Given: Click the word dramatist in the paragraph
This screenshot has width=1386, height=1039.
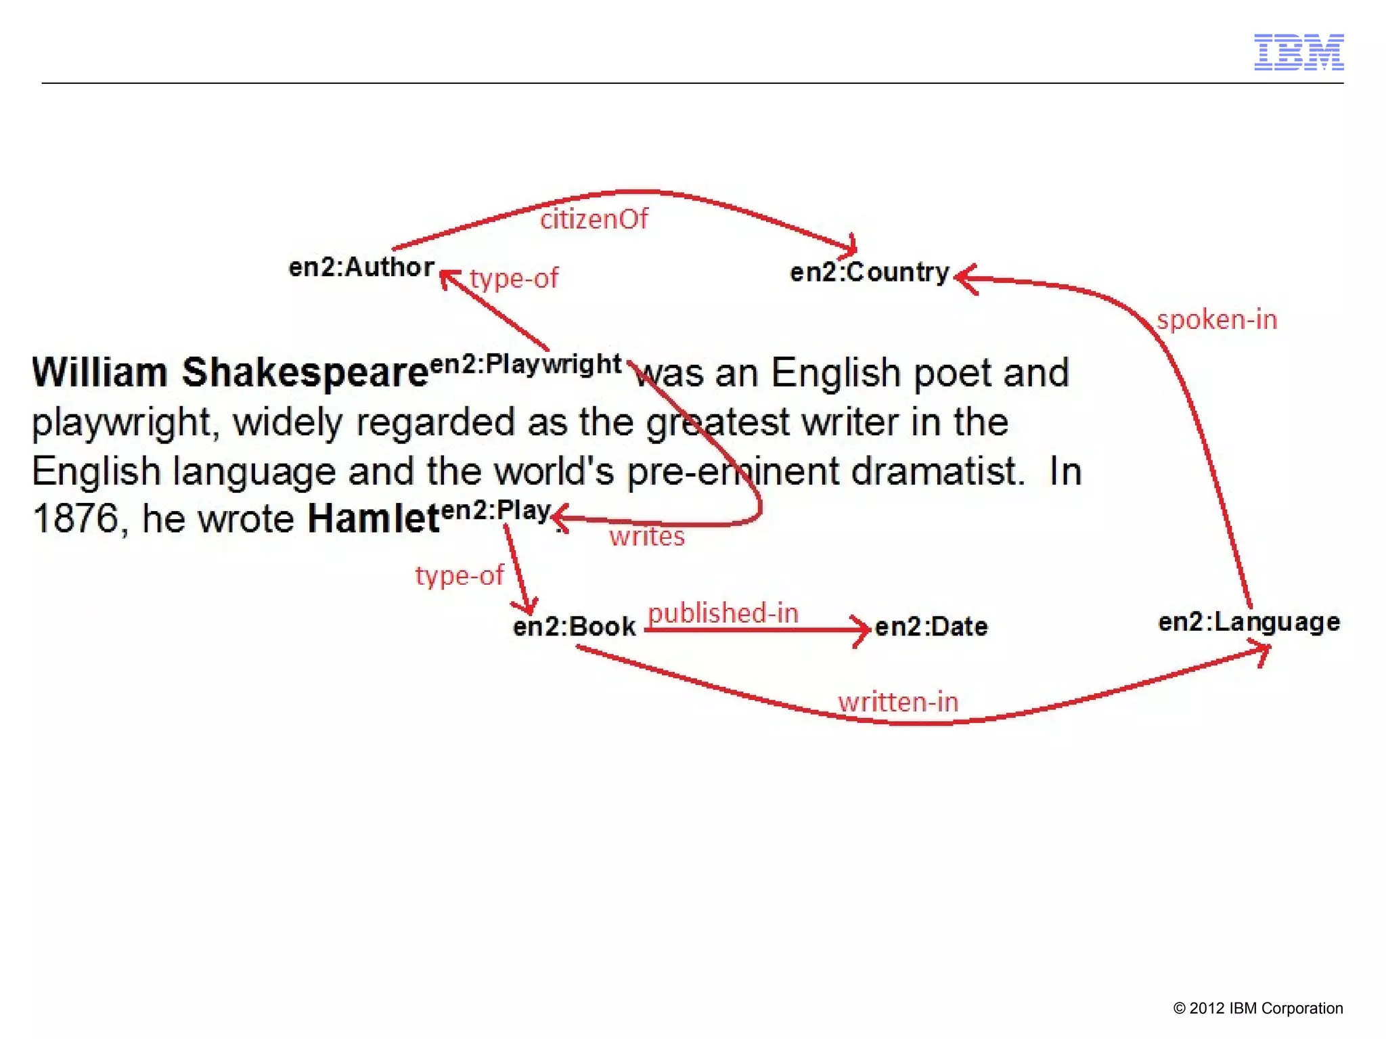Looking at the screenshot, I should [937, 471].
